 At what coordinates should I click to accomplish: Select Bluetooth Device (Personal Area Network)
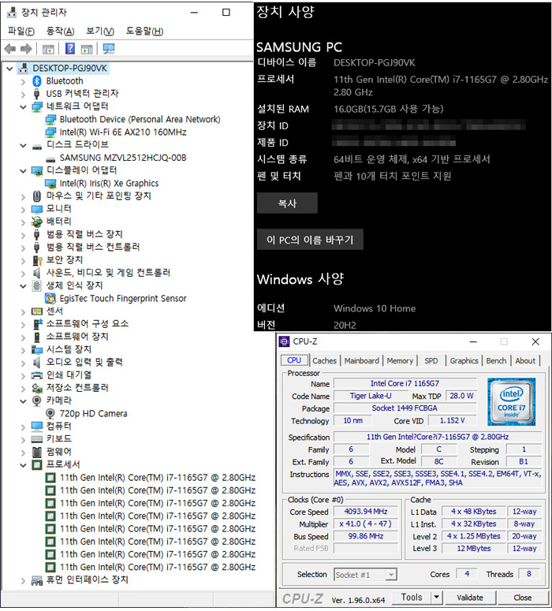pyautogui.click(x=140, y=120)
